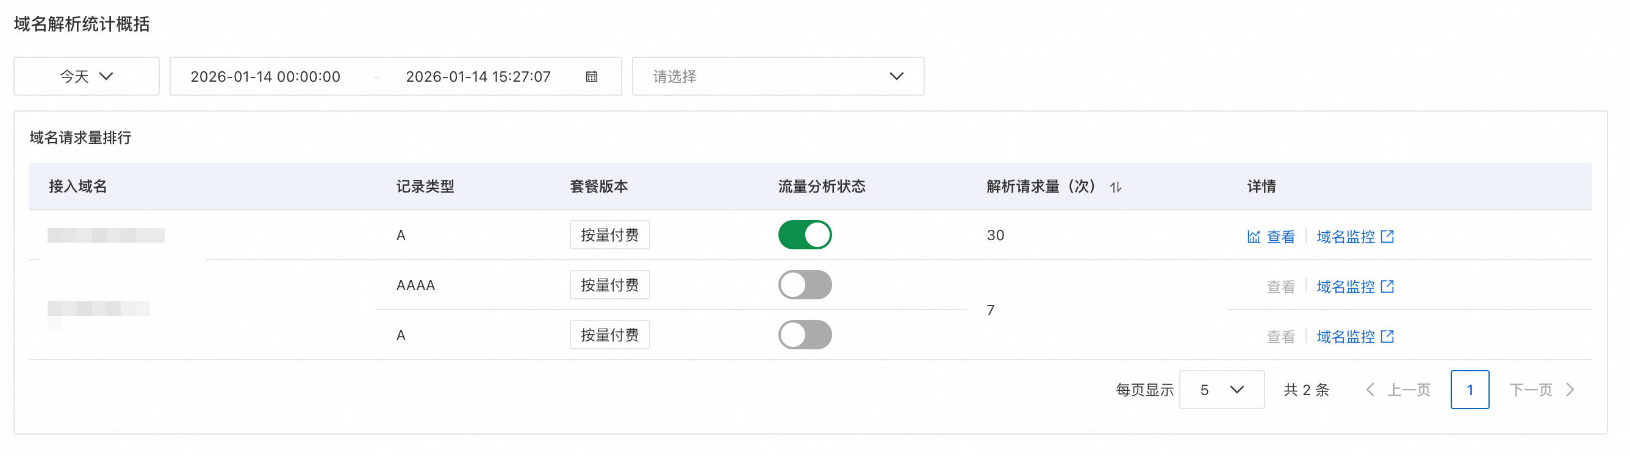The width and height of the screenshot is (1630, 456).
Task: Click the next page right arrow icon
Action: click(1570, 390)
